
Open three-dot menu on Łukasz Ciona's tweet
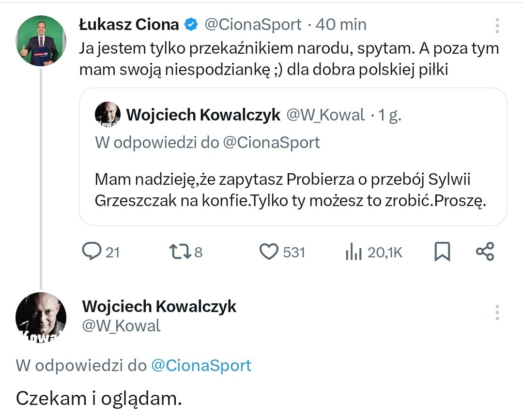[497, 25]
